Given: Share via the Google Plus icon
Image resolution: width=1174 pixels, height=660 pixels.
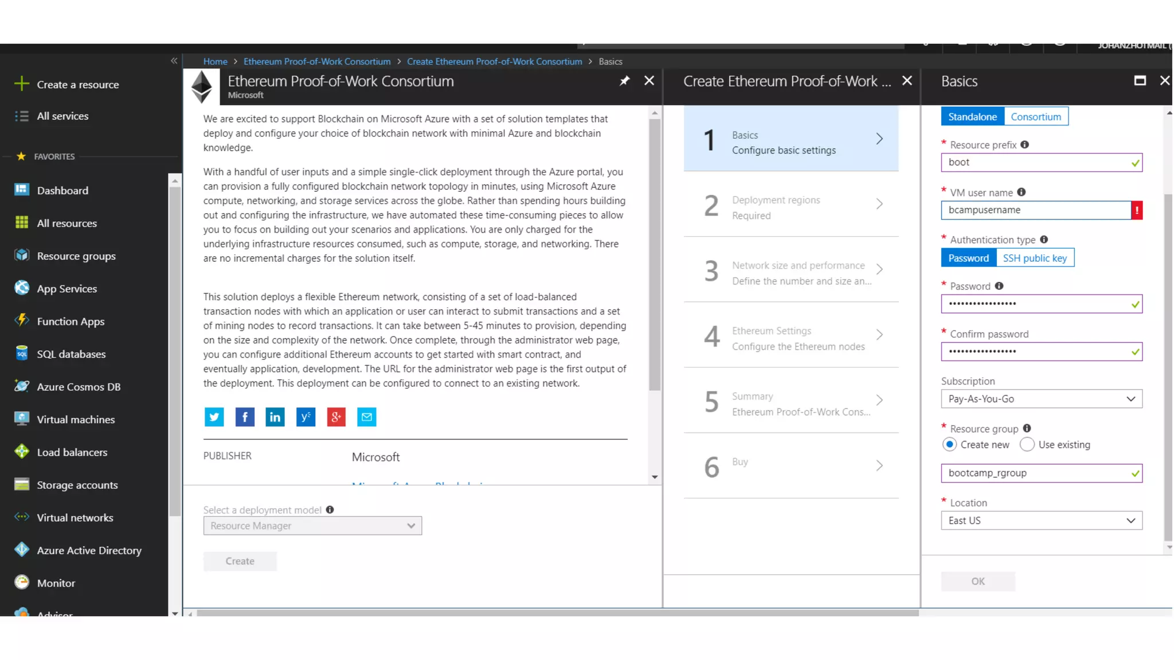Looking at the screenshot, I should (336, 417).
